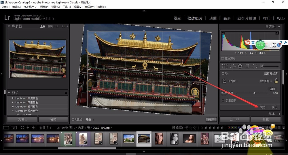Viewport: 288px width, 155px height.
Task: Expand the 基本 panel
Action: pos(279,114)
